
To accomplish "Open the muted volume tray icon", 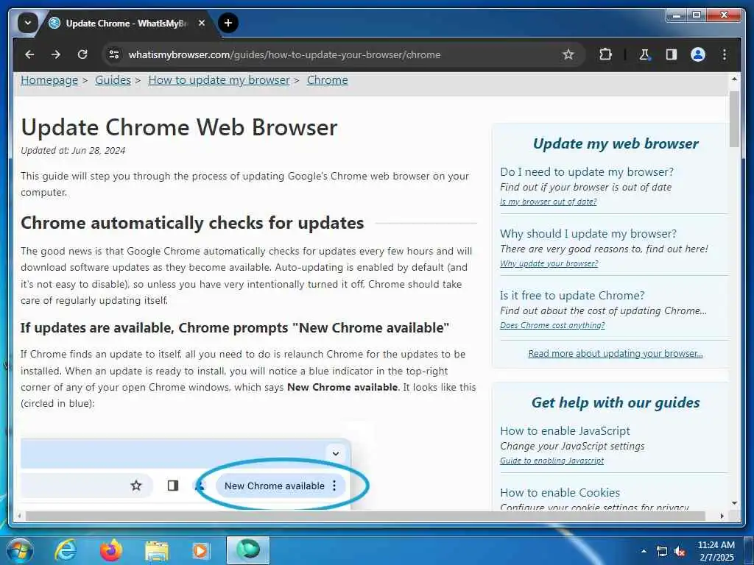I will (x=680, y=552).
